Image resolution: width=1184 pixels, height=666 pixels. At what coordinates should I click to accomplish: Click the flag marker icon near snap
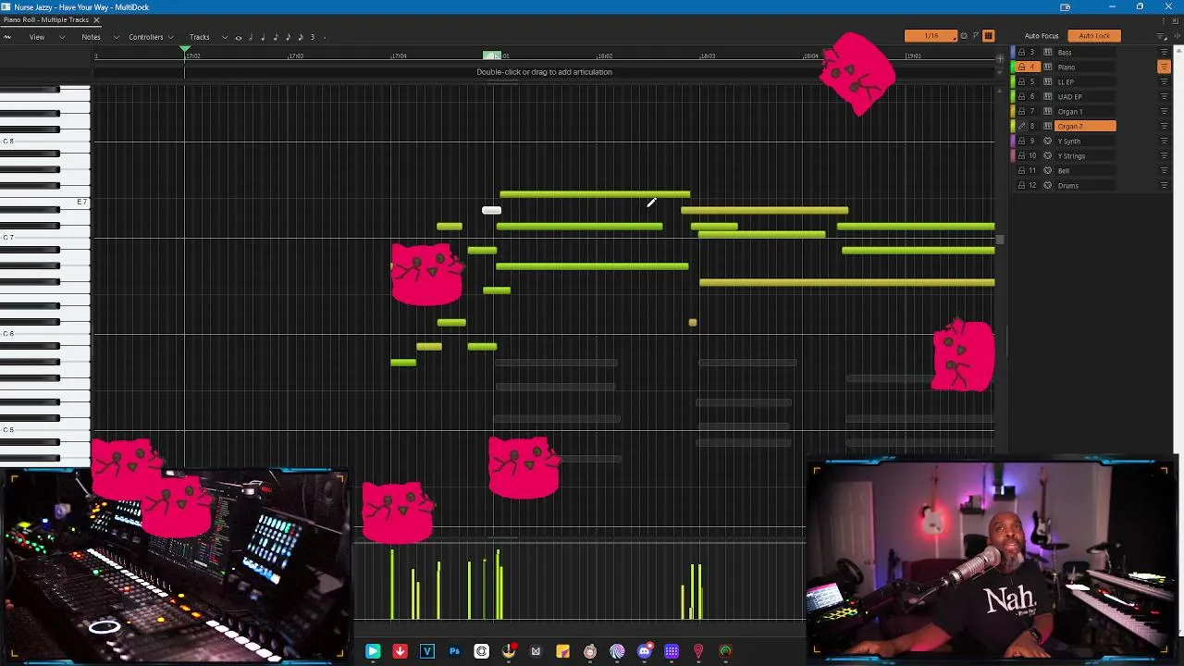[976, 36]
